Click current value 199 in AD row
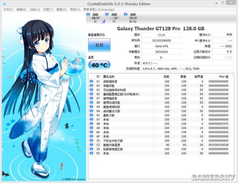238x183 pixels. 167,132
